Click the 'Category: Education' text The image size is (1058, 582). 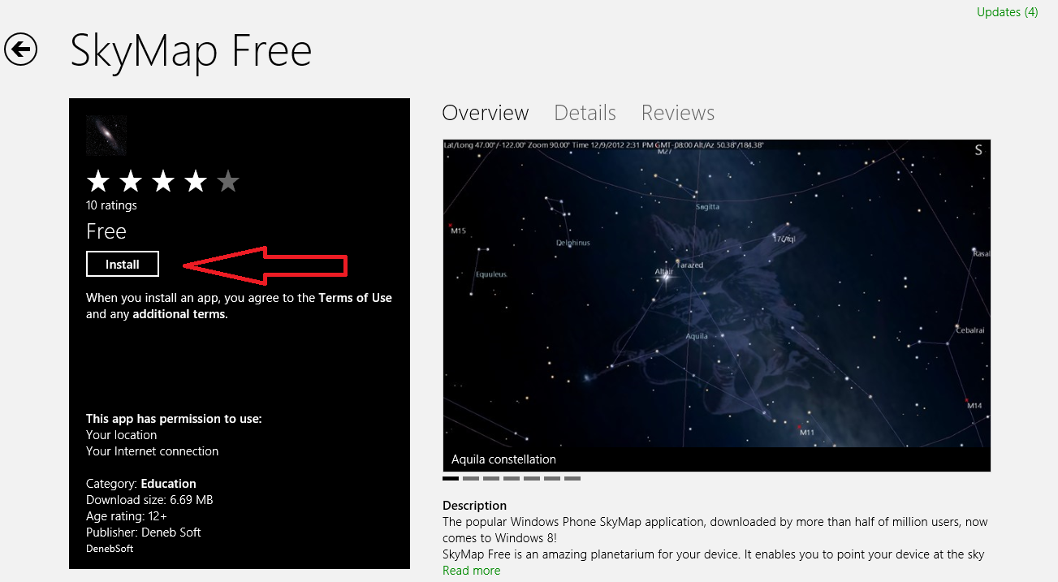tap(141, 484)
